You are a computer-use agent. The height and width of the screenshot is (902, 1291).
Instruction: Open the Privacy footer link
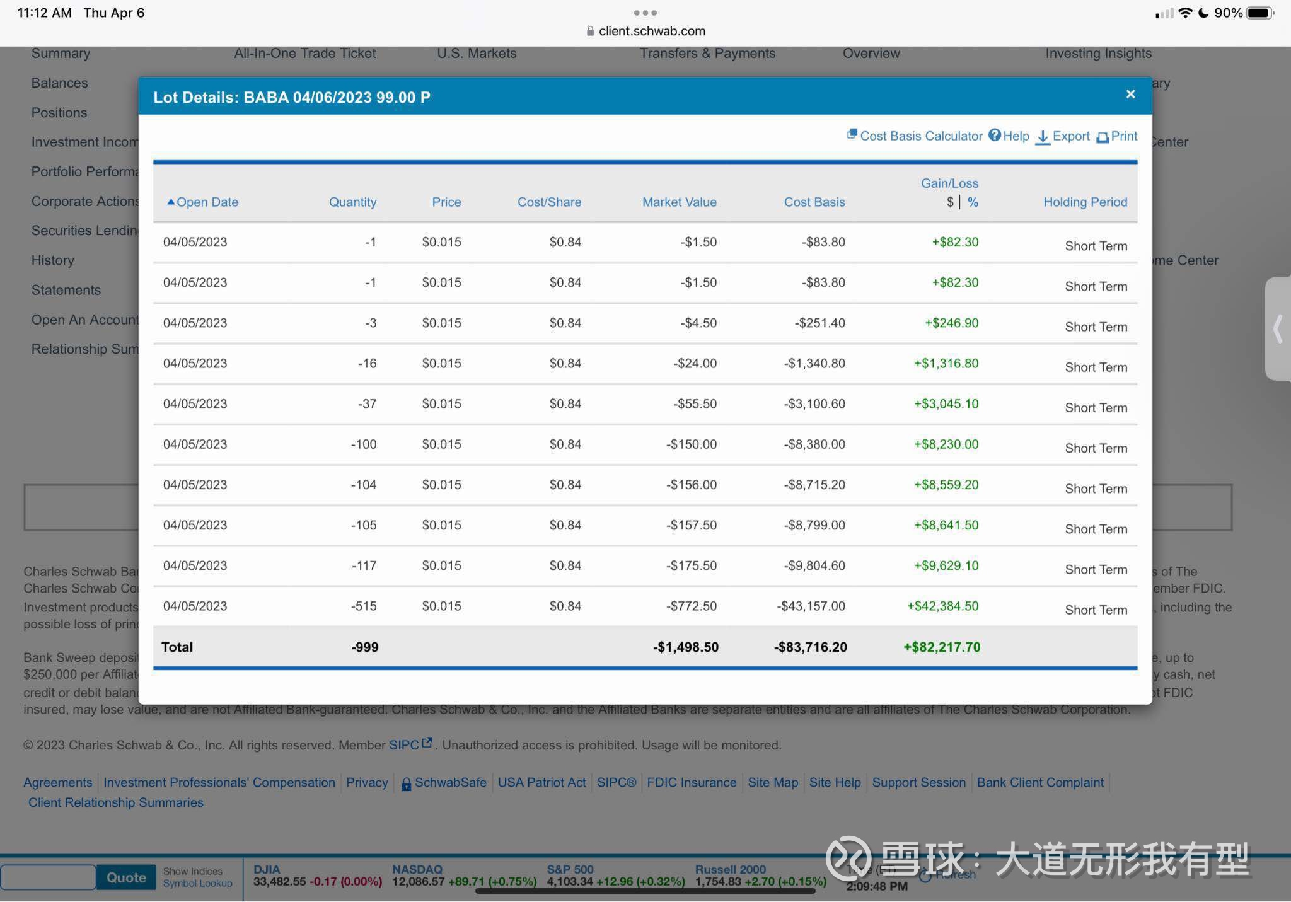point(367,782)
